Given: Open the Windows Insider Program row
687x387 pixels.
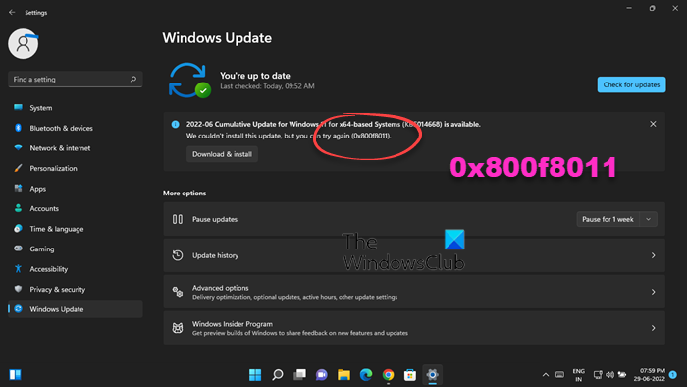Looking at the screenshot, I should pyautogui.click(x=414, y=328).
